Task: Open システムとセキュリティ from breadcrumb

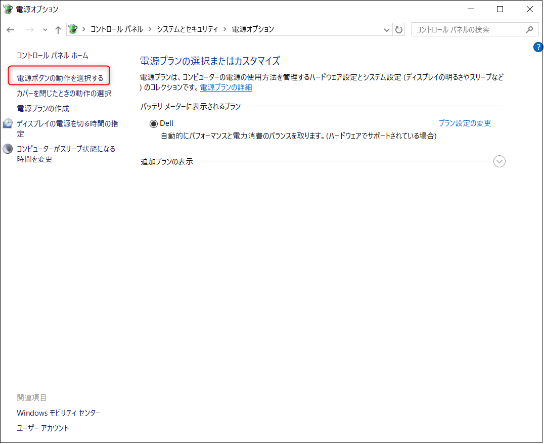Action: (186, 29)
